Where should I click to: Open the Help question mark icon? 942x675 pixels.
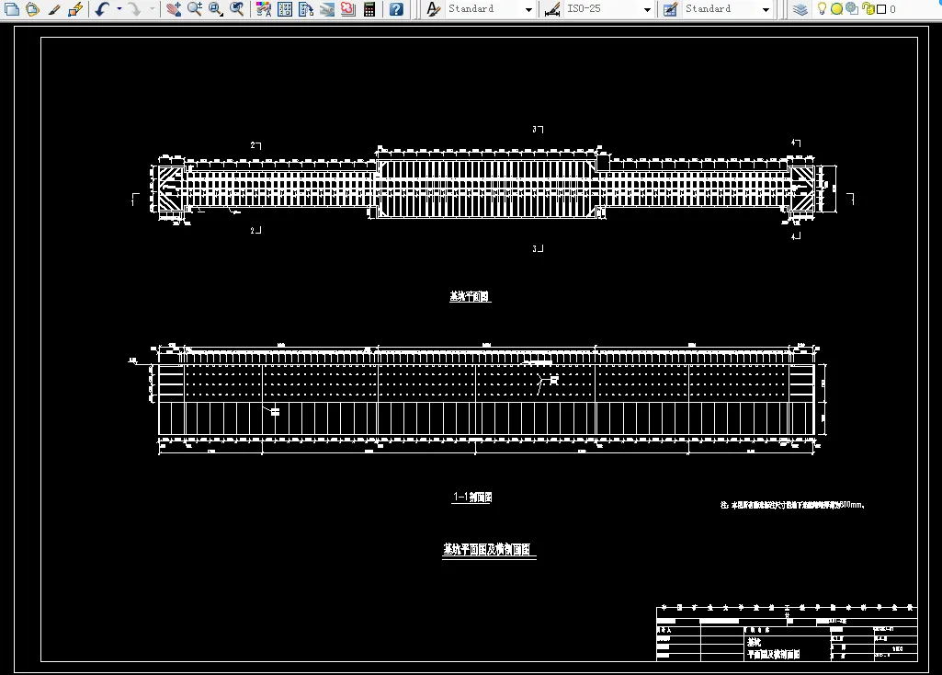(396, 9)
